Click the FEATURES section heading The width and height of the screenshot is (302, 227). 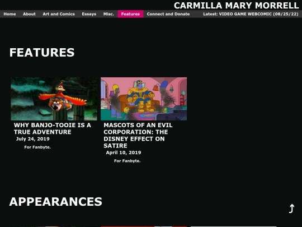pos(42,53)
